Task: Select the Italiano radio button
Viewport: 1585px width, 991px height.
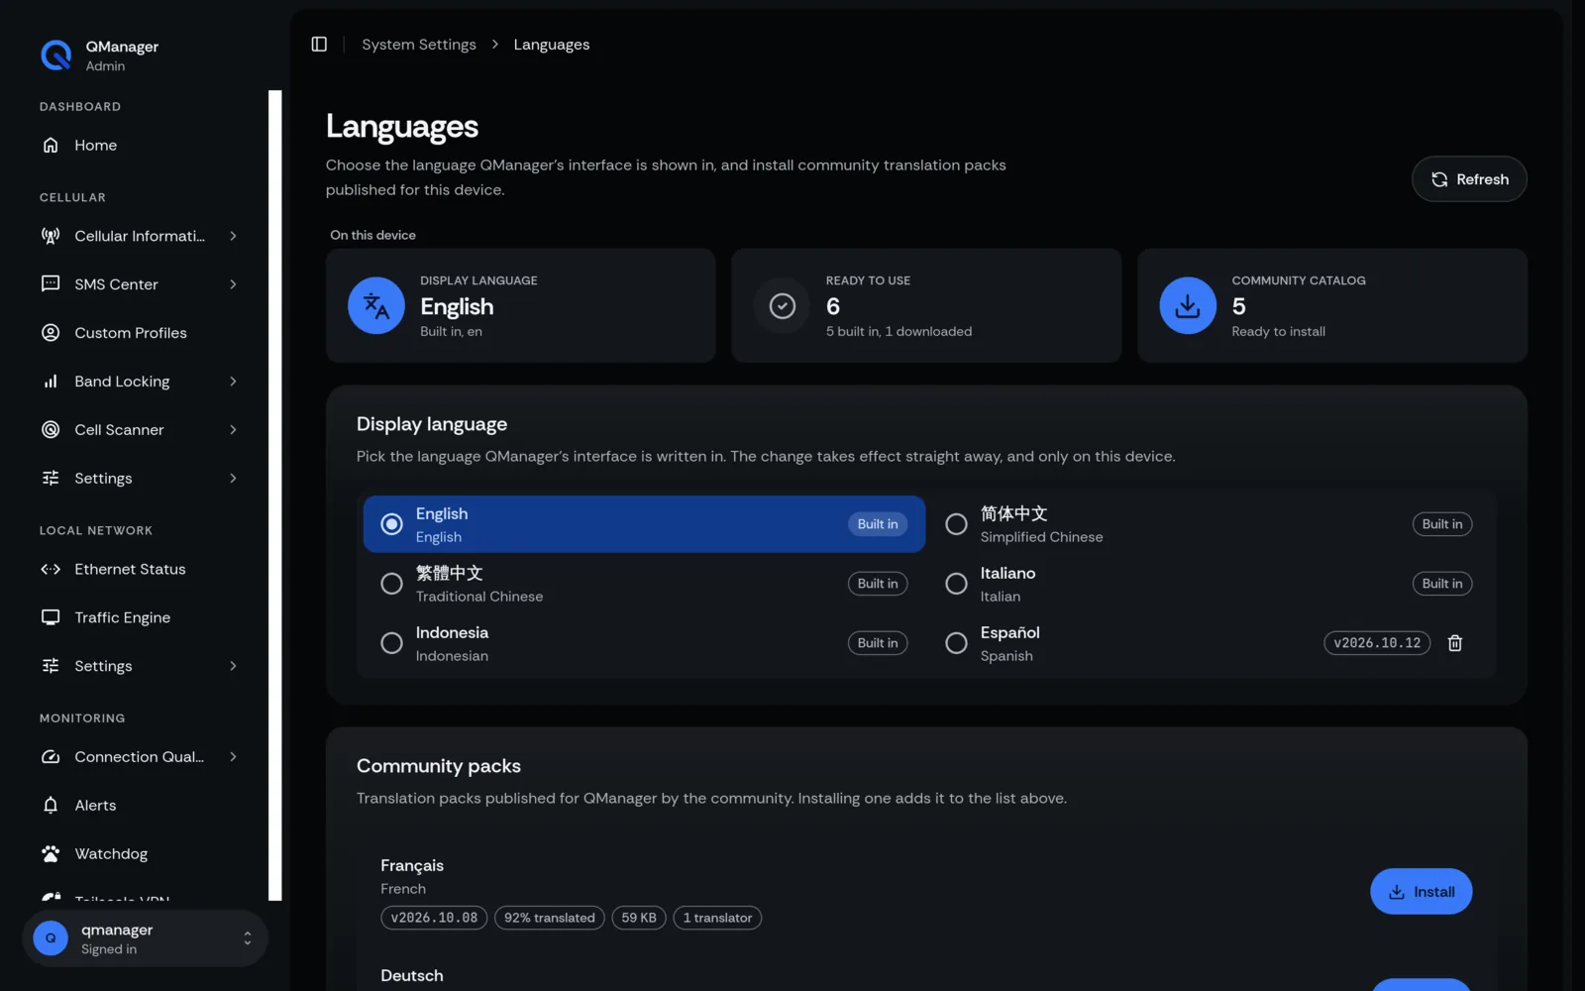Action: pyautogui.click(x=956, y=584)
